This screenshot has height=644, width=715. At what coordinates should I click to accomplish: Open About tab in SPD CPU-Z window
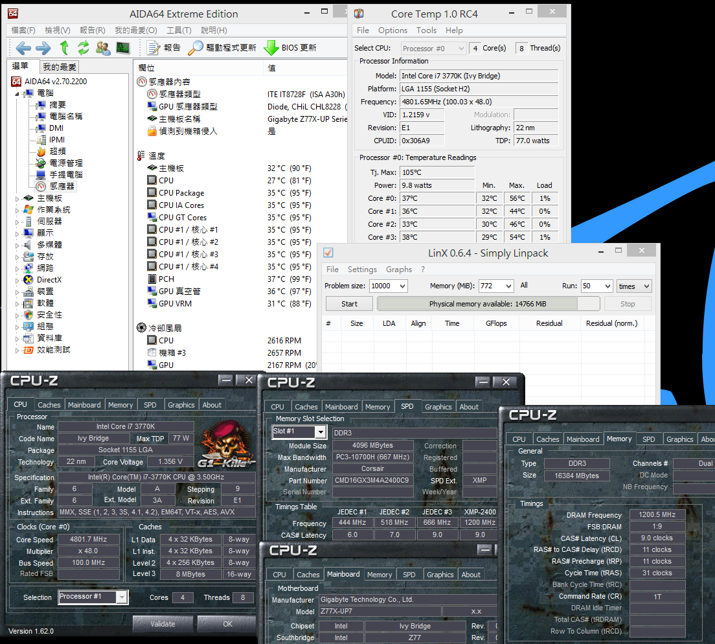469,407
